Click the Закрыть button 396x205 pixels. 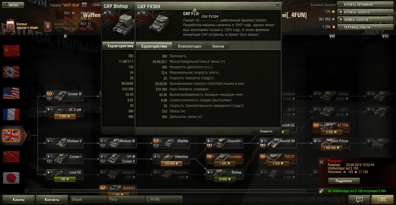(x=266, y=131)
